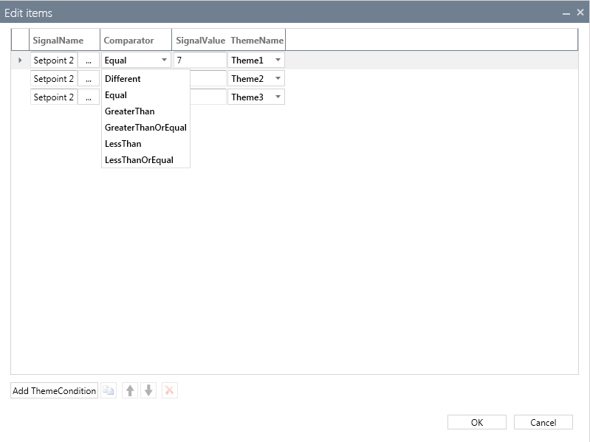Select GreaterThanOrEqual comparator option
Screen dimensions: 590x442
click(145, 128)
